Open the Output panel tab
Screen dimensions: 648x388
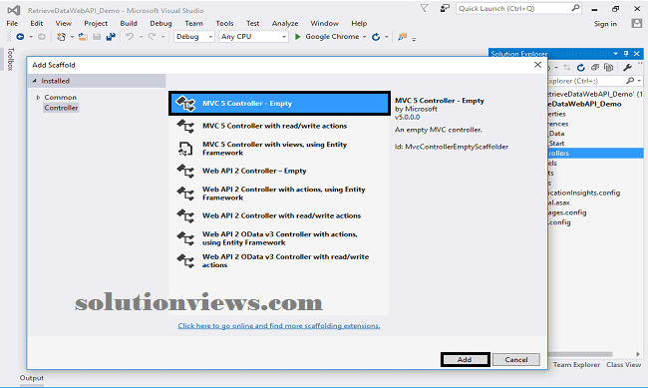pyautogui.click(x=32, y=378)
